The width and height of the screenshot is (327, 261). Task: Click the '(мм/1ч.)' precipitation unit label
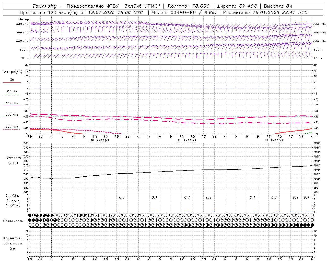[13, 205]
